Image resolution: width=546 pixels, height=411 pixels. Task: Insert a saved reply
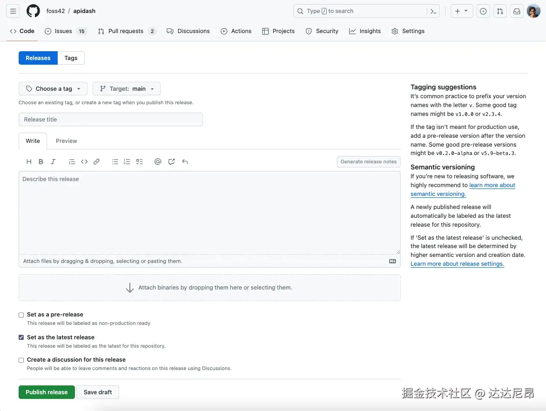(x=185, y=162)
